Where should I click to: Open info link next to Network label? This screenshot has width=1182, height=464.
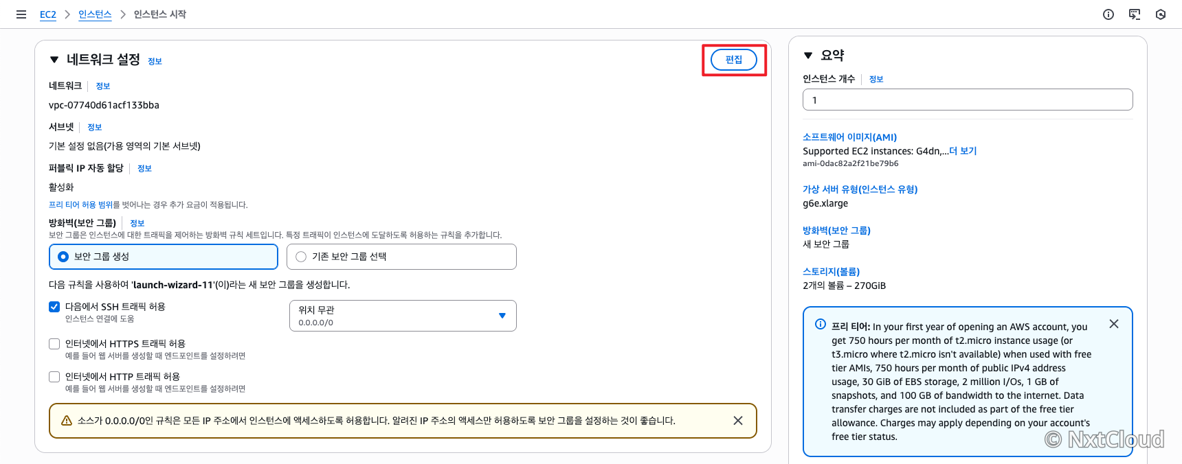pyautogui.click(x=103, y=86)
